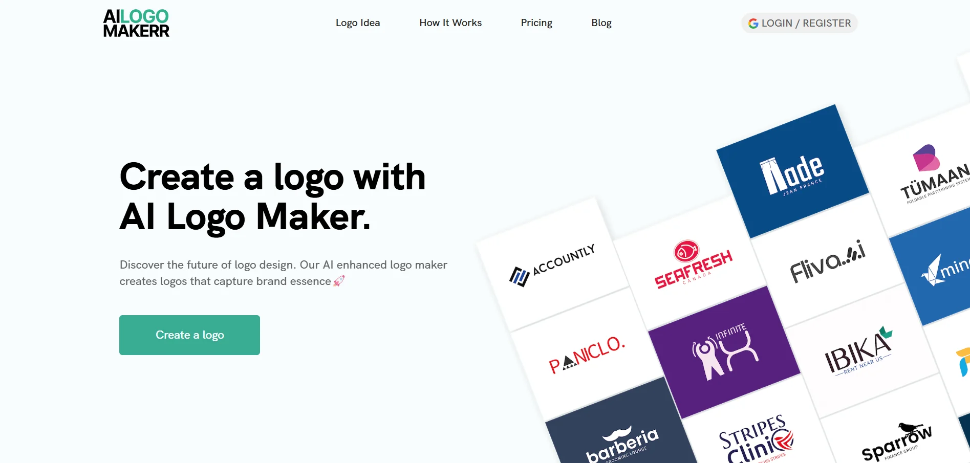
Task: Click the Login / Register button
Action: [x=800, y=24]
